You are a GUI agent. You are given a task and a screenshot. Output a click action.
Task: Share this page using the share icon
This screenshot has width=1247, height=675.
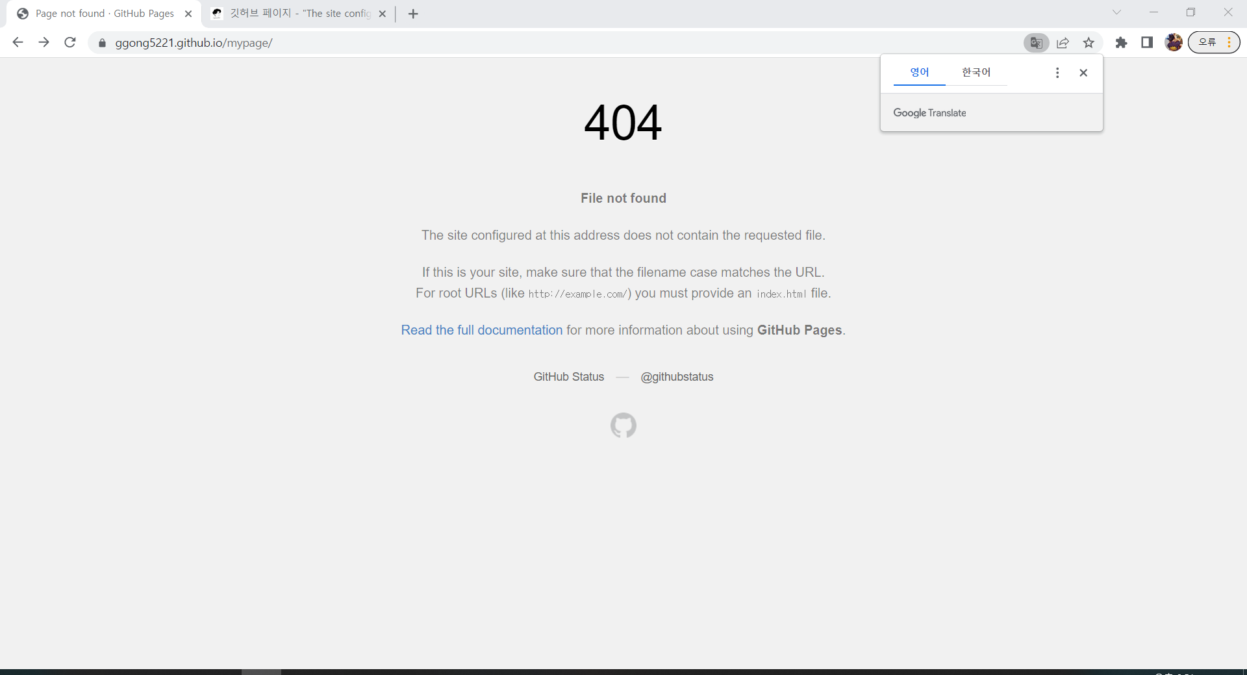1063,43
